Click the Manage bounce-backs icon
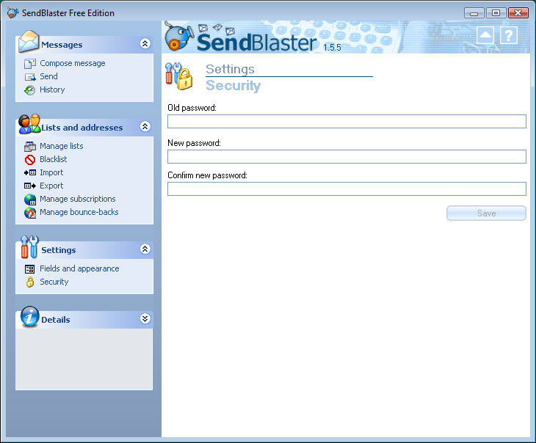Viewport: 536px width, 443px height. click(x=30, y=213)
